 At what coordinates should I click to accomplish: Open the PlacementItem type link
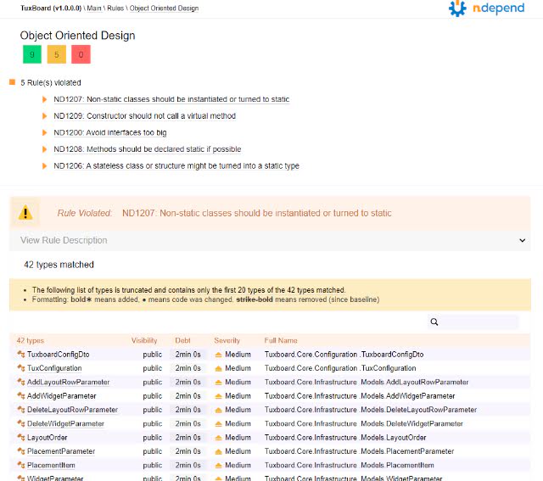tap(51, 465)
